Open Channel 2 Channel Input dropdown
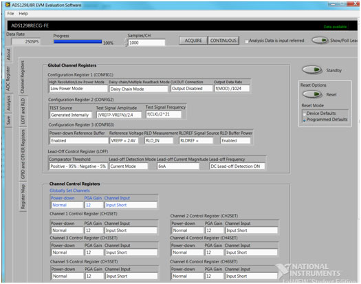Viewport: 361px width, 284px height. [x=252, y=230]
